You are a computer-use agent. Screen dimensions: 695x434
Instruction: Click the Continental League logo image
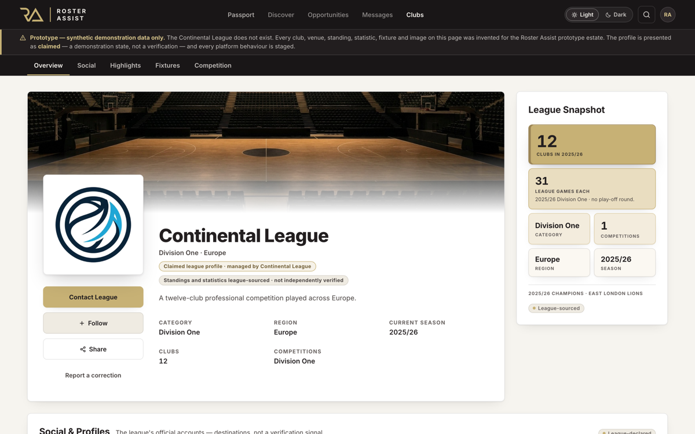pyautogui.click(x=93, y=225)
